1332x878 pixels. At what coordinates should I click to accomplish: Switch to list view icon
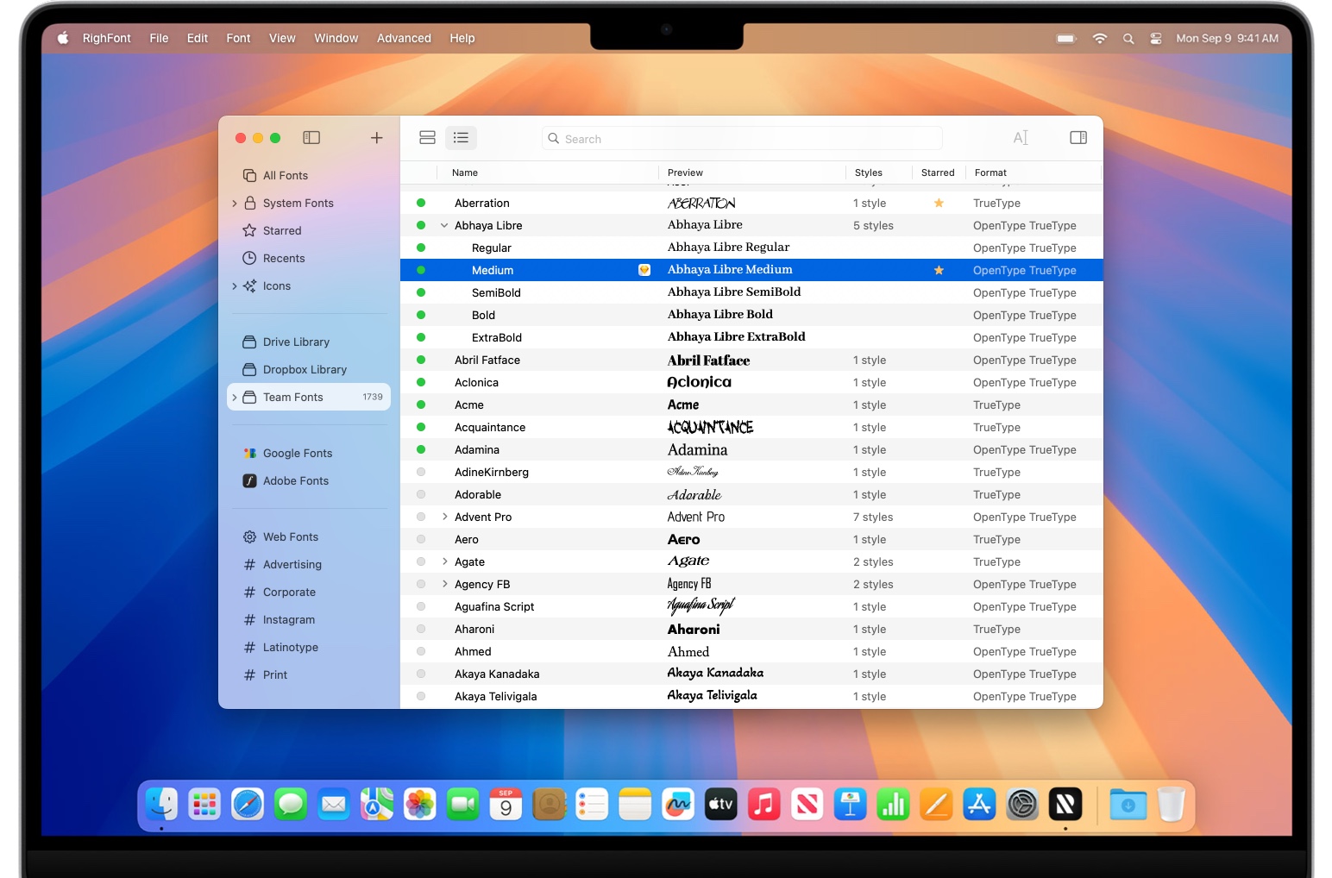pos(462,138)
